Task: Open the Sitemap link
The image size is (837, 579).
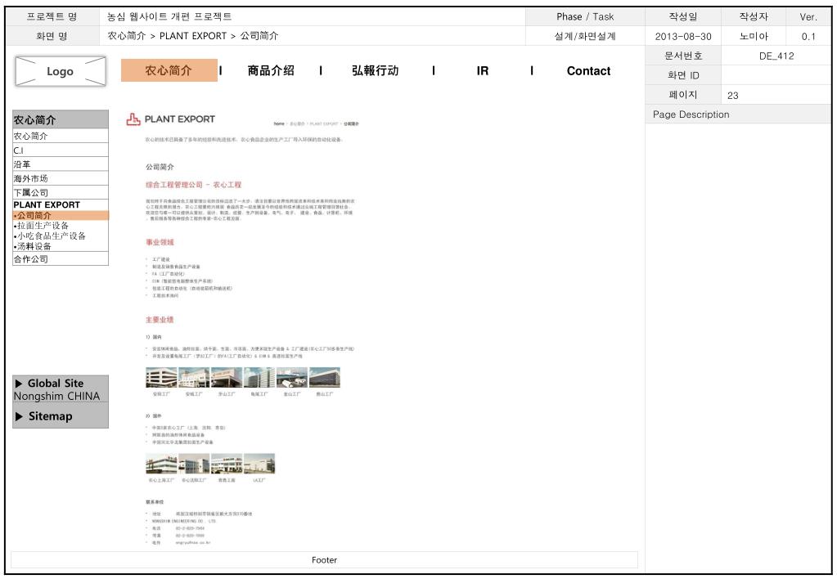Action: tap(50, 416)
